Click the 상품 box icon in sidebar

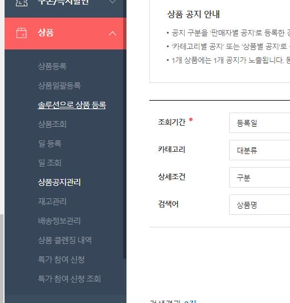click(22, 33)
